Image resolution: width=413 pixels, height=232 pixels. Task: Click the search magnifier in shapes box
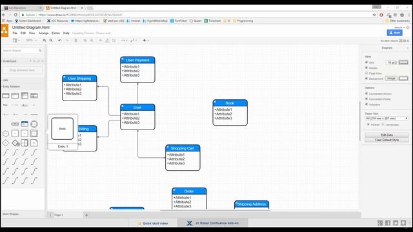click(x=40, y=50)
